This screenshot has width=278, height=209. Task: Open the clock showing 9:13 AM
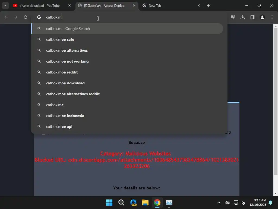[x=258, y=202]
